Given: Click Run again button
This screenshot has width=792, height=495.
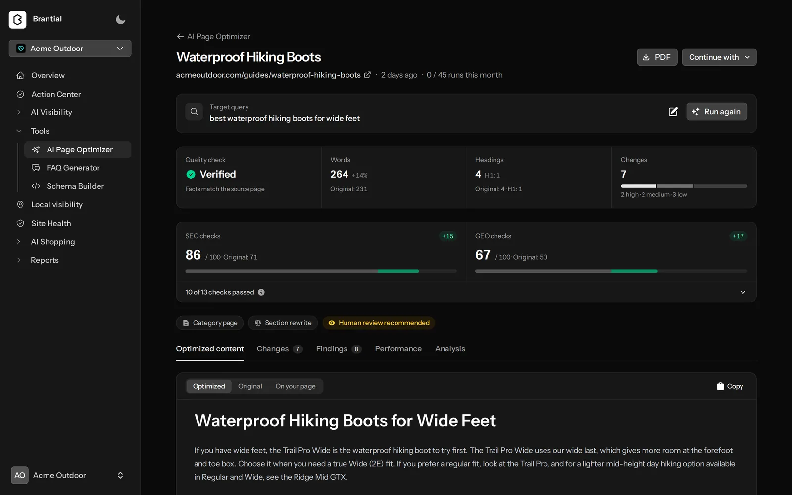Looking at the screenshot, I should click(x=717, y=112).
